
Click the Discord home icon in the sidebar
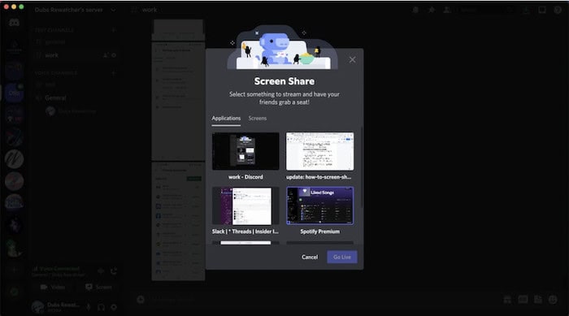pyautogui.click(x=14, y=23)
